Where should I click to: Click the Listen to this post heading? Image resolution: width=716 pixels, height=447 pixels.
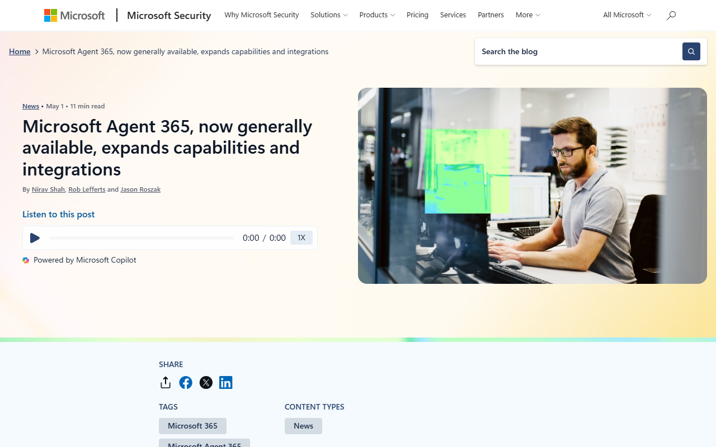pos(59,215)
